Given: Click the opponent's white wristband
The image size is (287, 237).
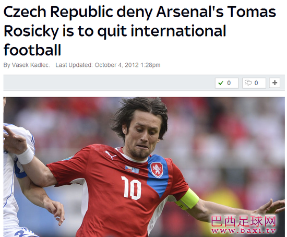Looking at the screenshot, I should pyautogui.click(x=26, y=156).
